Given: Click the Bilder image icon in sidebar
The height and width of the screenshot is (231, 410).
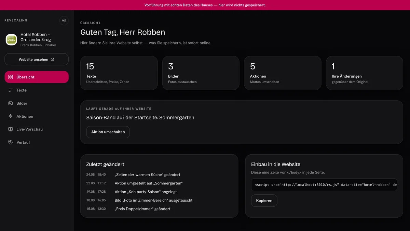Looking at the screenshot, I should point(11,103).
